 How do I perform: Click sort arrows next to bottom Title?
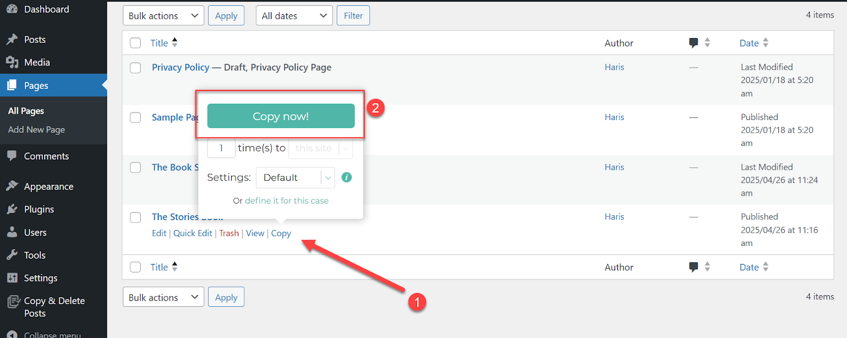click(x=175, y=267)
